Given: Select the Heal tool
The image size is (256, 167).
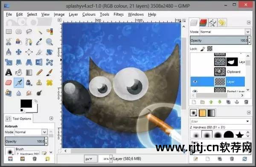Looking at the screenshot, I should pos(49,82).
